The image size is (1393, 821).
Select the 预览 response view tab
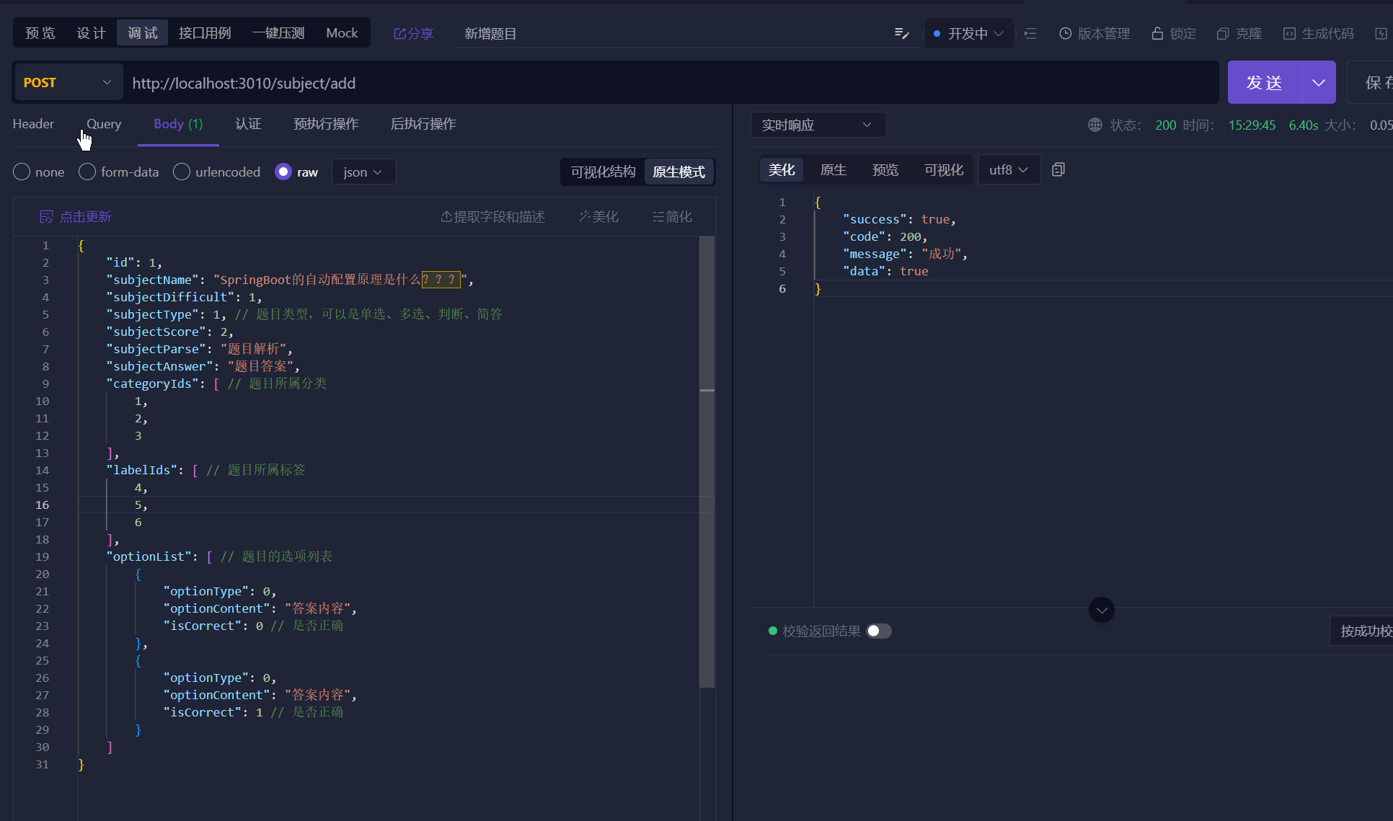885,169
